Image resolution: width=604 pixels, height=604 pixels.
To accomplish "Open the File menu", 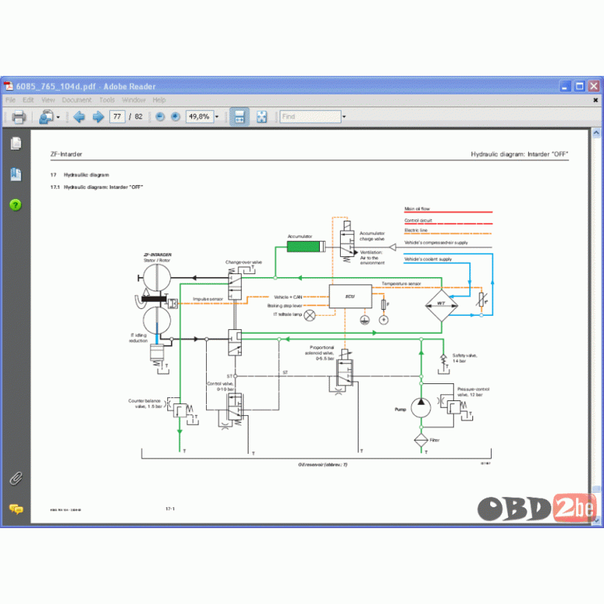I will coord(10,100).
